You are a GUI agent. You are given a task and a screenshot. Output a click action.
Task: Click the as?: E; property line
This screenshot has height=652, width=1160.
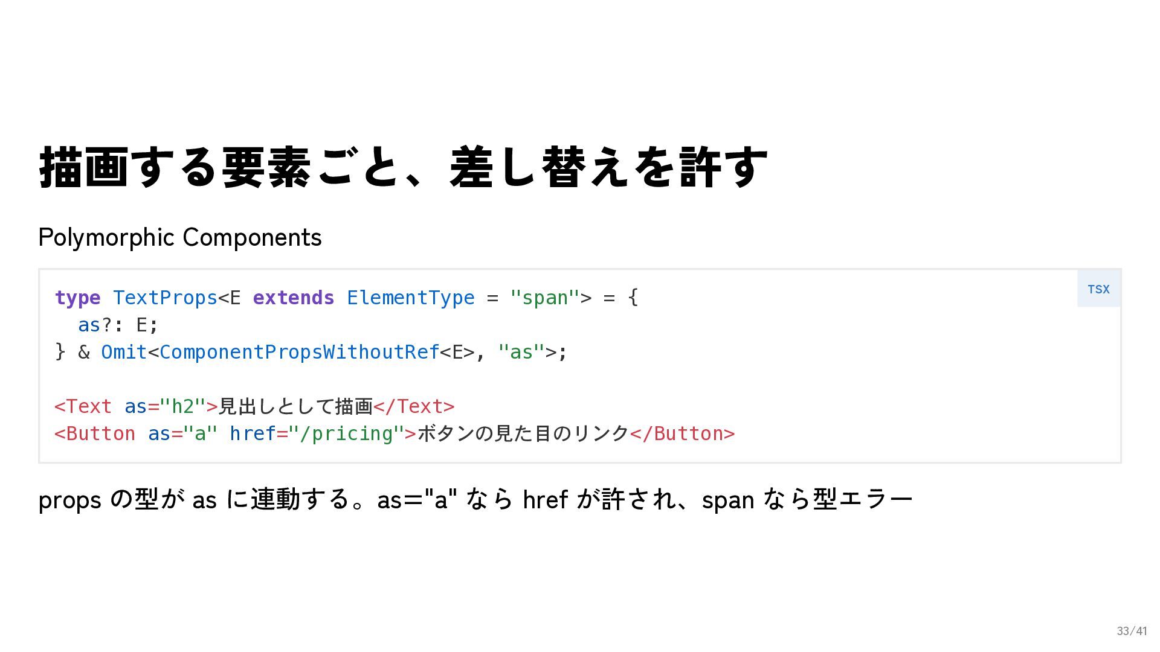click(x=118, y=325)
